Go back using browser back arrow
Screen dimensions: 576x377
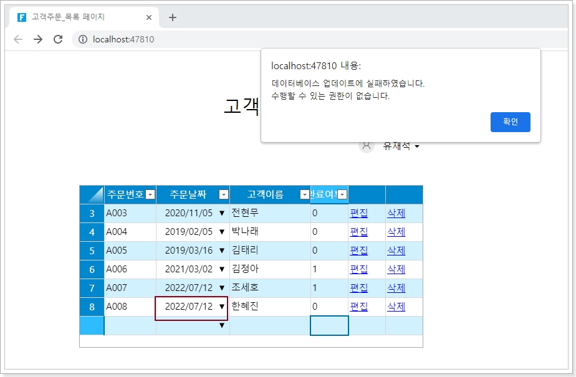click(18, 39)
